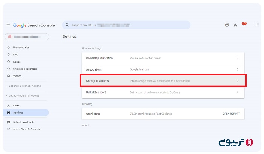
Task: Open Ownership verification row chevron
Action: tap(238, 58)
